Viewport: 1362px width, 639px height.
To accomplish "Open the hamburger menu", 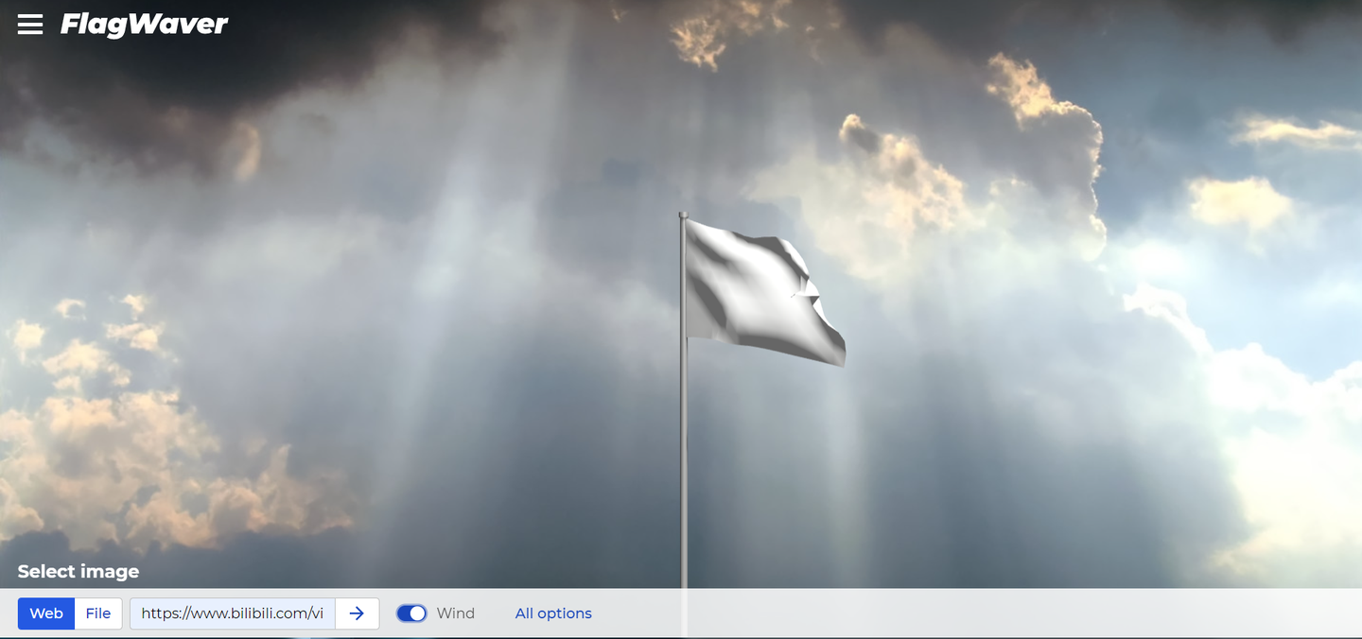I will point(30,25).
